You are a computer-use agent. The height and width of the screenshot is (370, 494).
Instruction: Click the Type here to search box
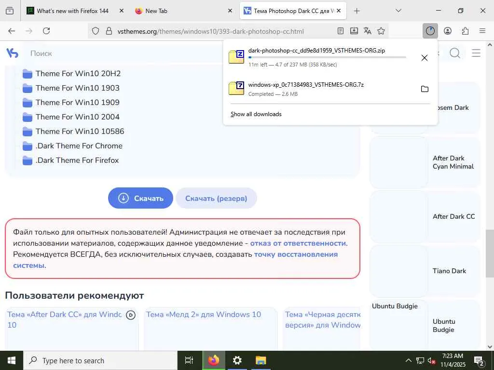point(101,360)
